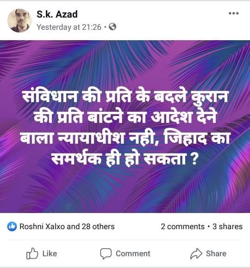View the 3 shares
The width and height of the screenshot is (250, 268).
[227, 226]
